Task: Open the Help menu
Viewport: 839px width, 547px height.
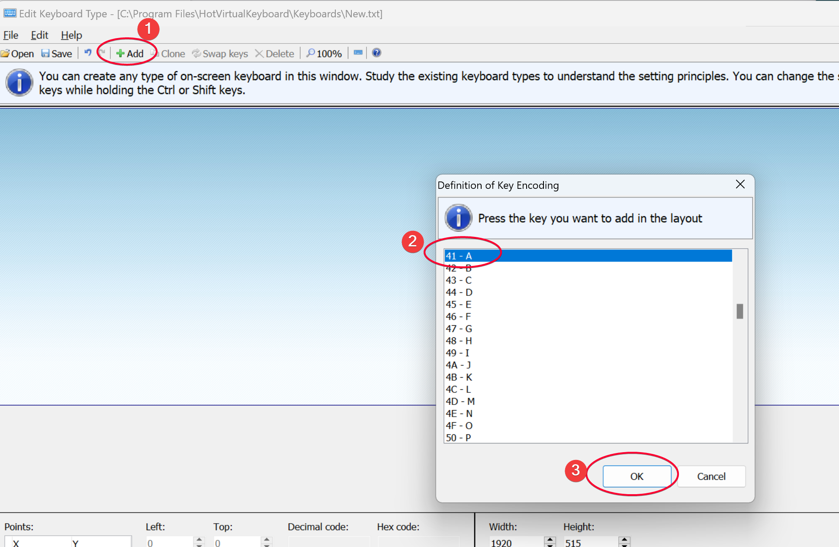Action: coord(71,35)
